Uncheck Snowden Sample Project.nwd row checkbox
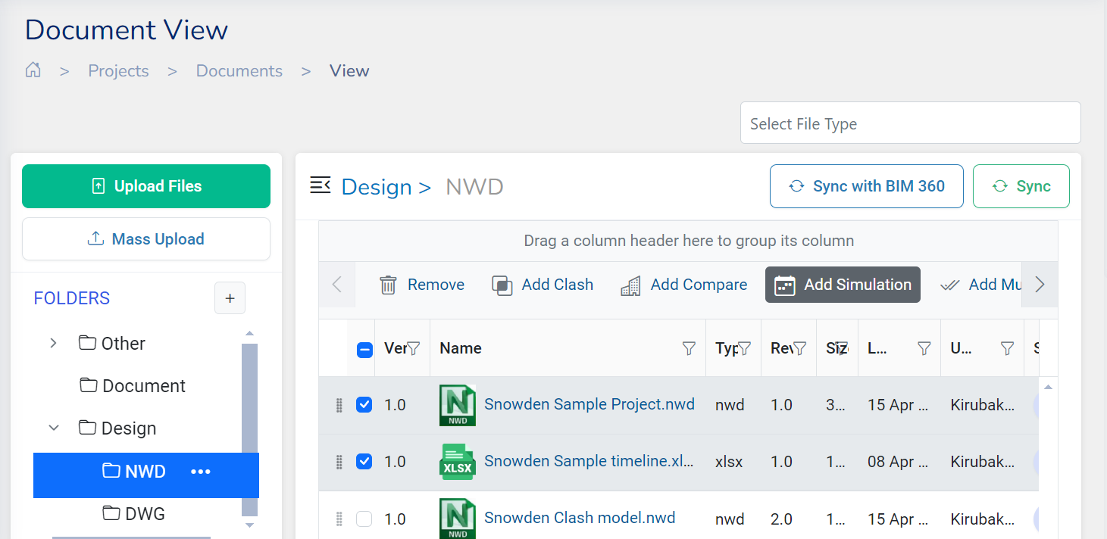Viewport: 1107px width, 539px height. point(364,405)
